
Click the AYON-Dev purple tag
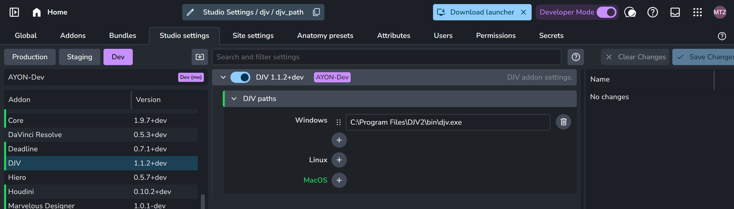[332, 77]
